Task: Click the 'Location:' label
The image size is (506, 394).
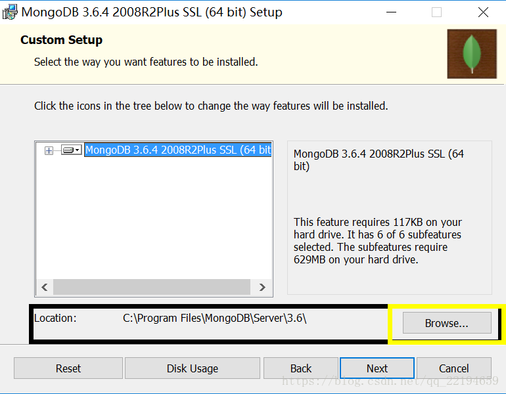Action: [x=55, y=318]
